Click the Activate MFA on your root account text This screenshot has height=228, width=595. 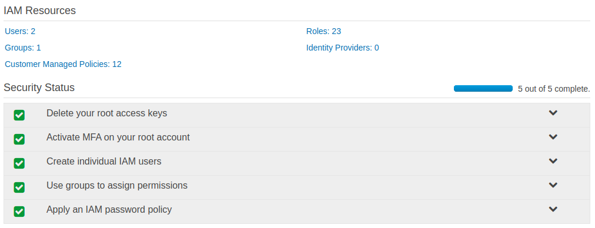pyautogui.click(x=118, y=138)
